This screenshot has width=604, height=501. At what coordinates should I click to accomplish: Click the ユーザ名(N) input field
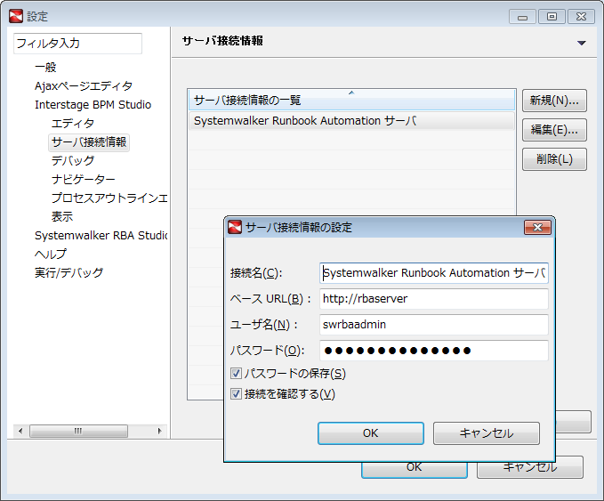[434, 325]
